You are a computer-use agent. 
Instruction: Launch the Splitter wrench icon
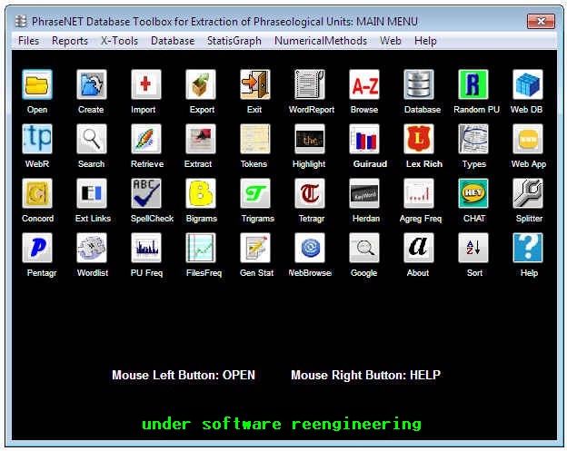click(x=528, y=194)
